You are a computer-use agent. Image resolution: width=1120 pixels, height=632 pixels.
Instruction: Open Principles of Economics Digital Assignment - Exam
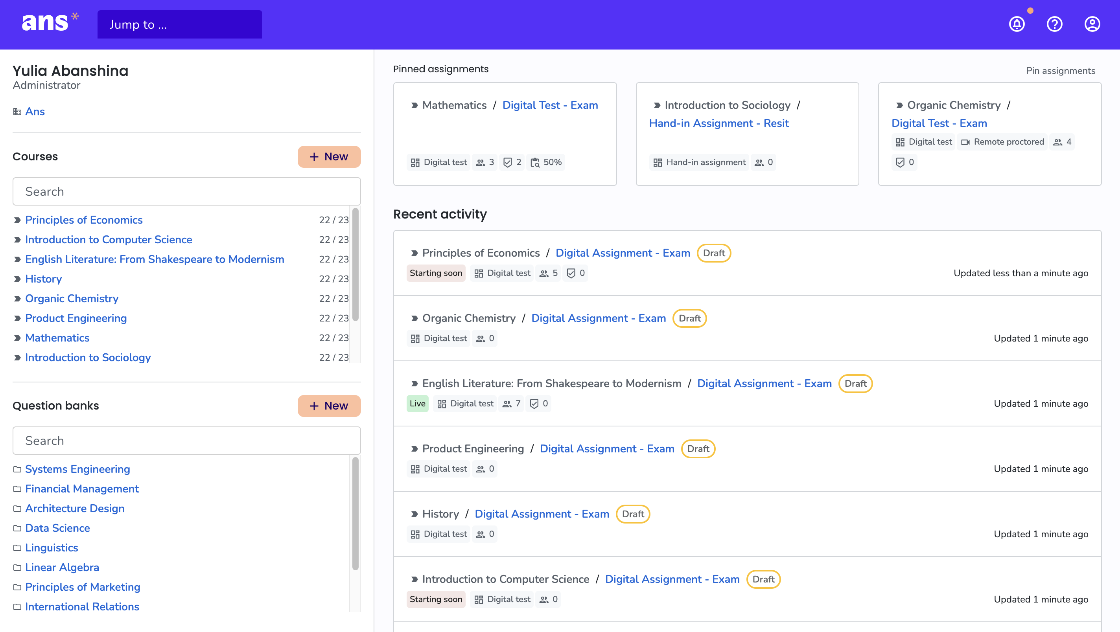point(623,253)
